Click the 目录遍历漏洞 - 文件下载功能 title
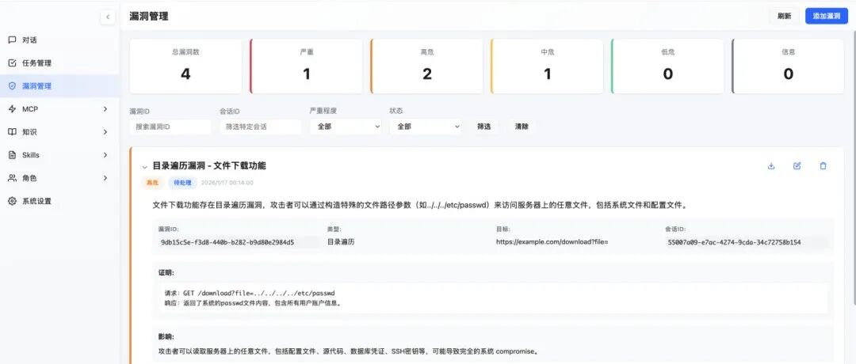The width and height of the screenshot is (856, 364). pos(209,165)
